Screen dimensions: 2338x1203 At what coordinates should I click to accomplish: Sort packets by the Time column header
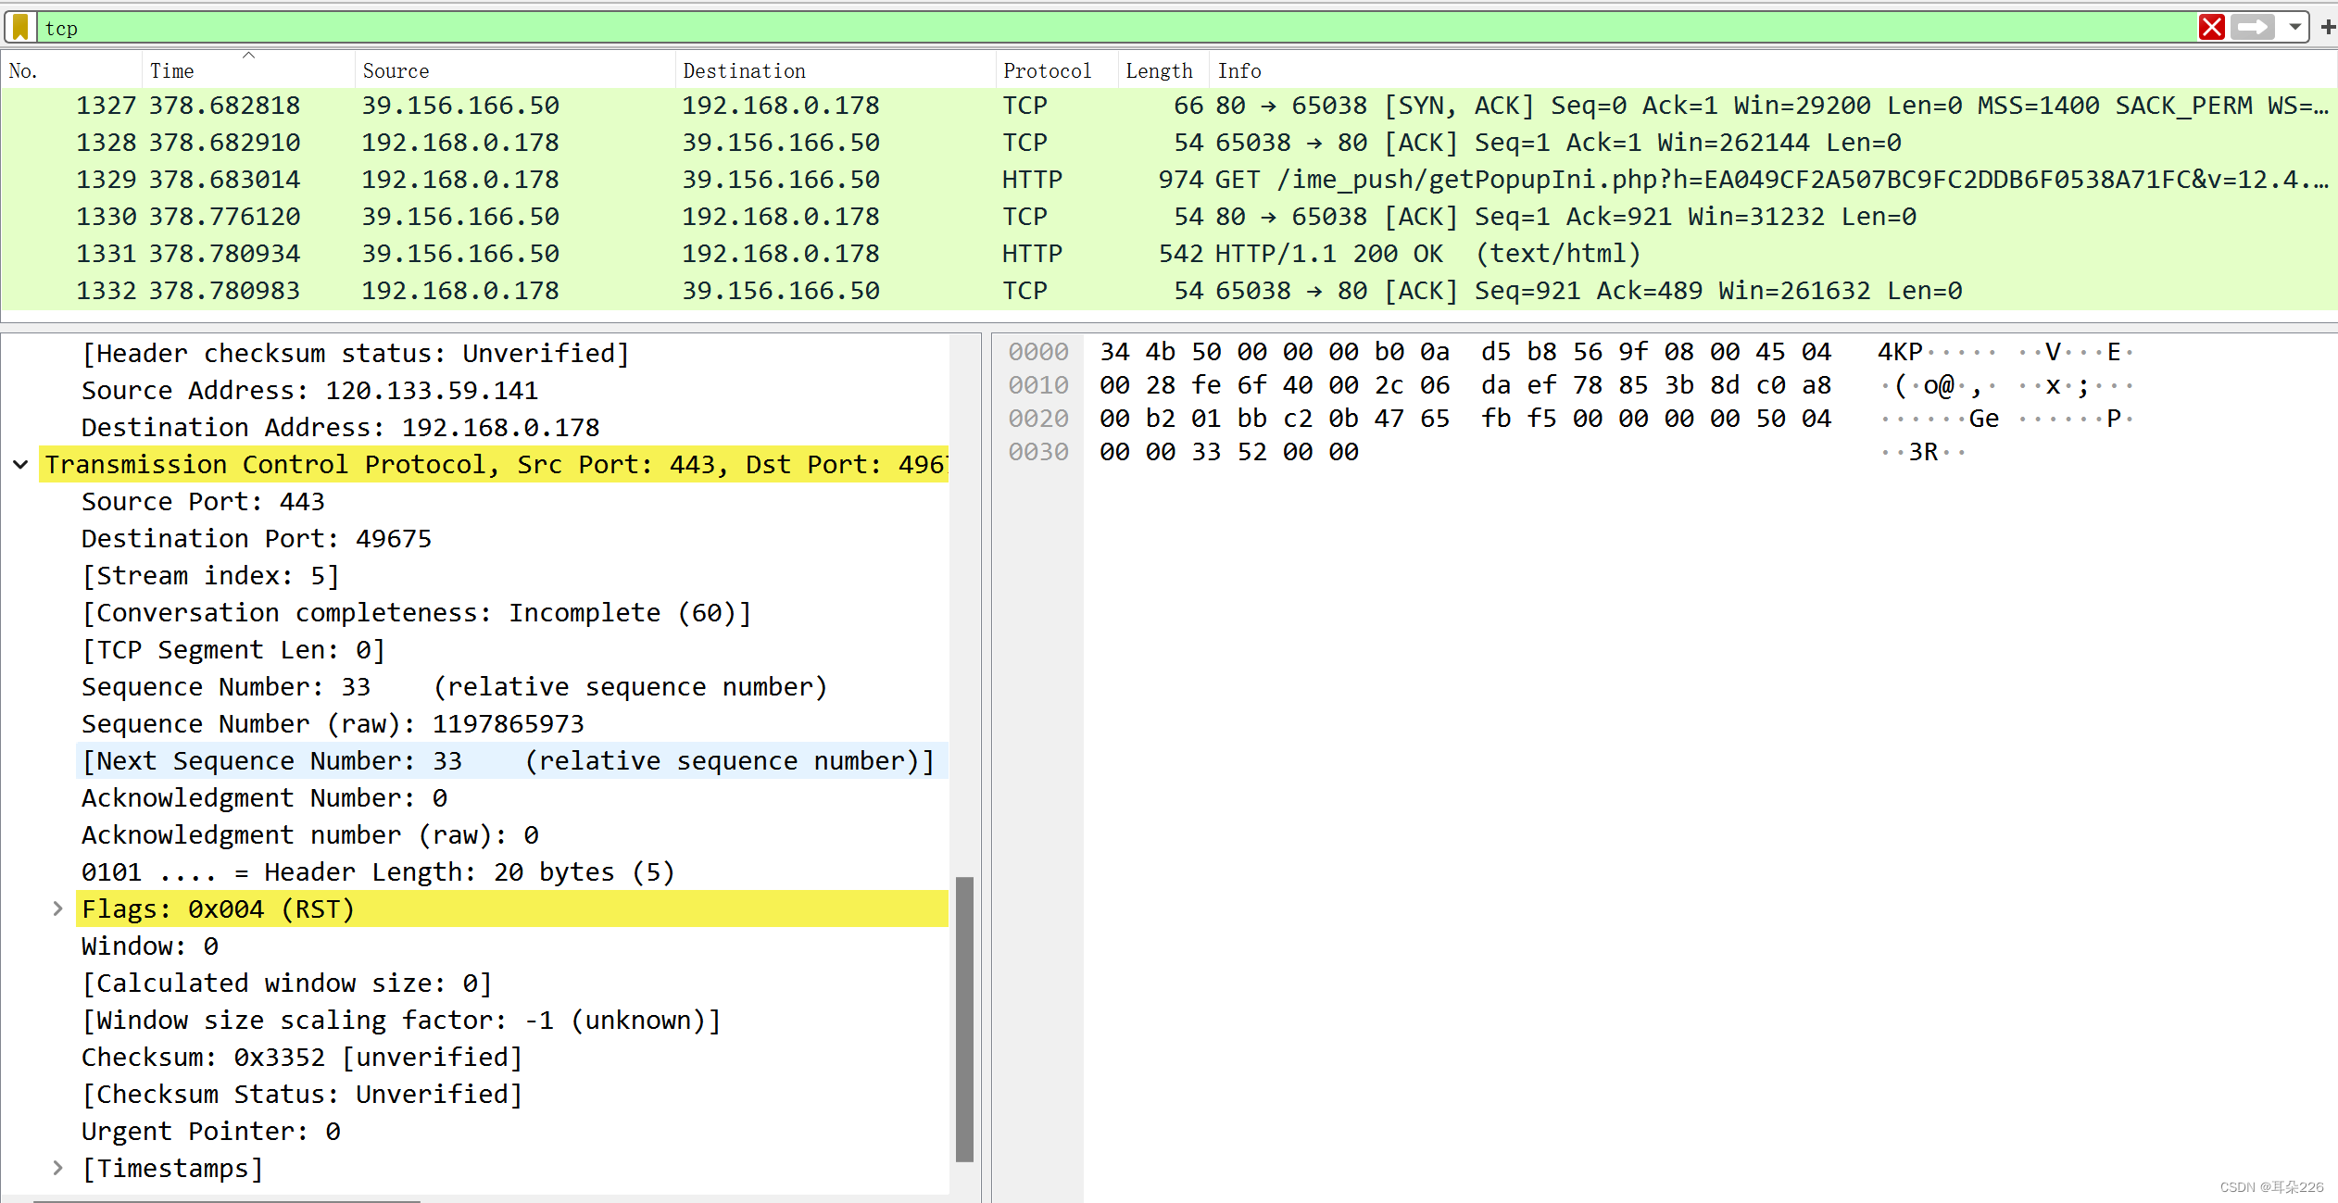point(172,71)
